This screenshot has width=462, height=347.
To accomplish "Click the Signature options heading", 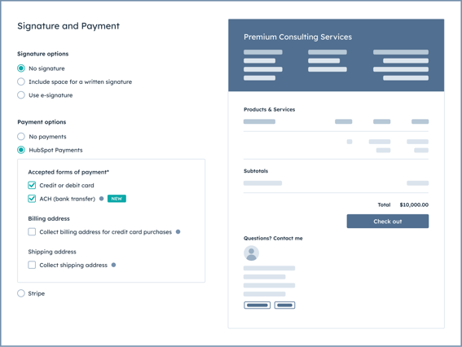I will (42, 54).
